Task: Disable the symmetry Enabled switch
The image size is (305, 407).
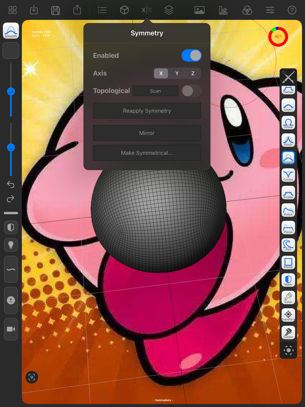Action: [191, 56]
